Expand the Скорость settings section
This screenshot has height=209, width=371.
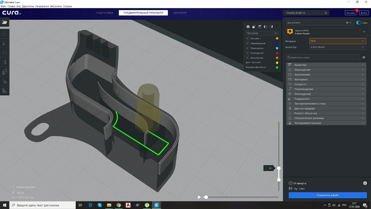click(x=326, y=84)
